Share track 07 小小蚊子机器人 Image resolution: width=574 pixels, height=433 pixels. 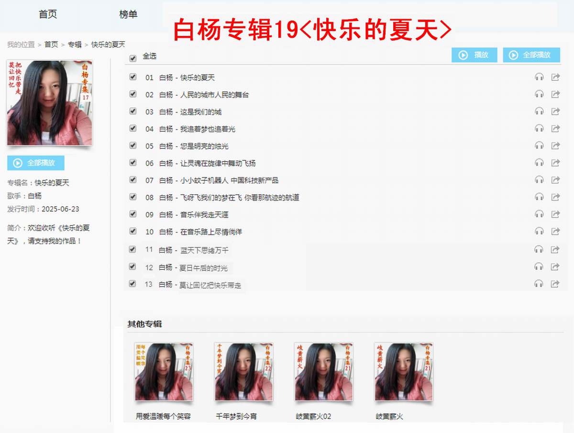555,180
